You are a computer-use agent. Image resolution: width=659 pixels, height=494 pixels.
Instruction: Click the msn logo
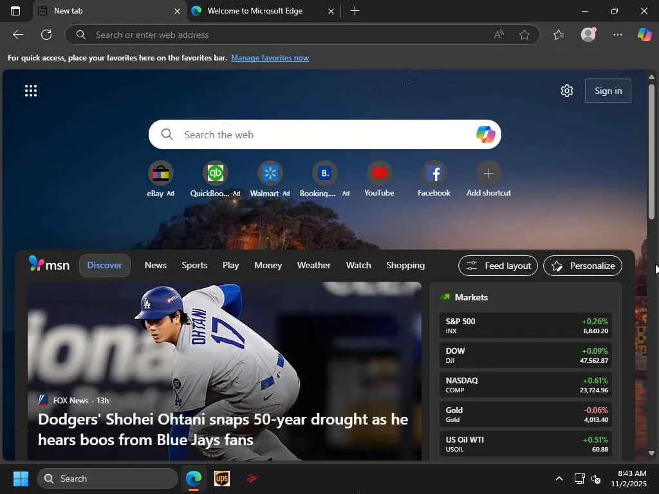point(49,264)
